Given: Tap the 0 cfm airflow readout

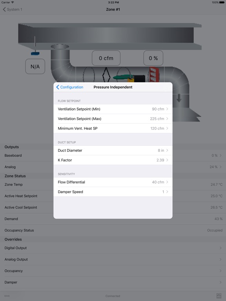Looking at the screenshot, I should pyautogui.click(x=106, y=58).
